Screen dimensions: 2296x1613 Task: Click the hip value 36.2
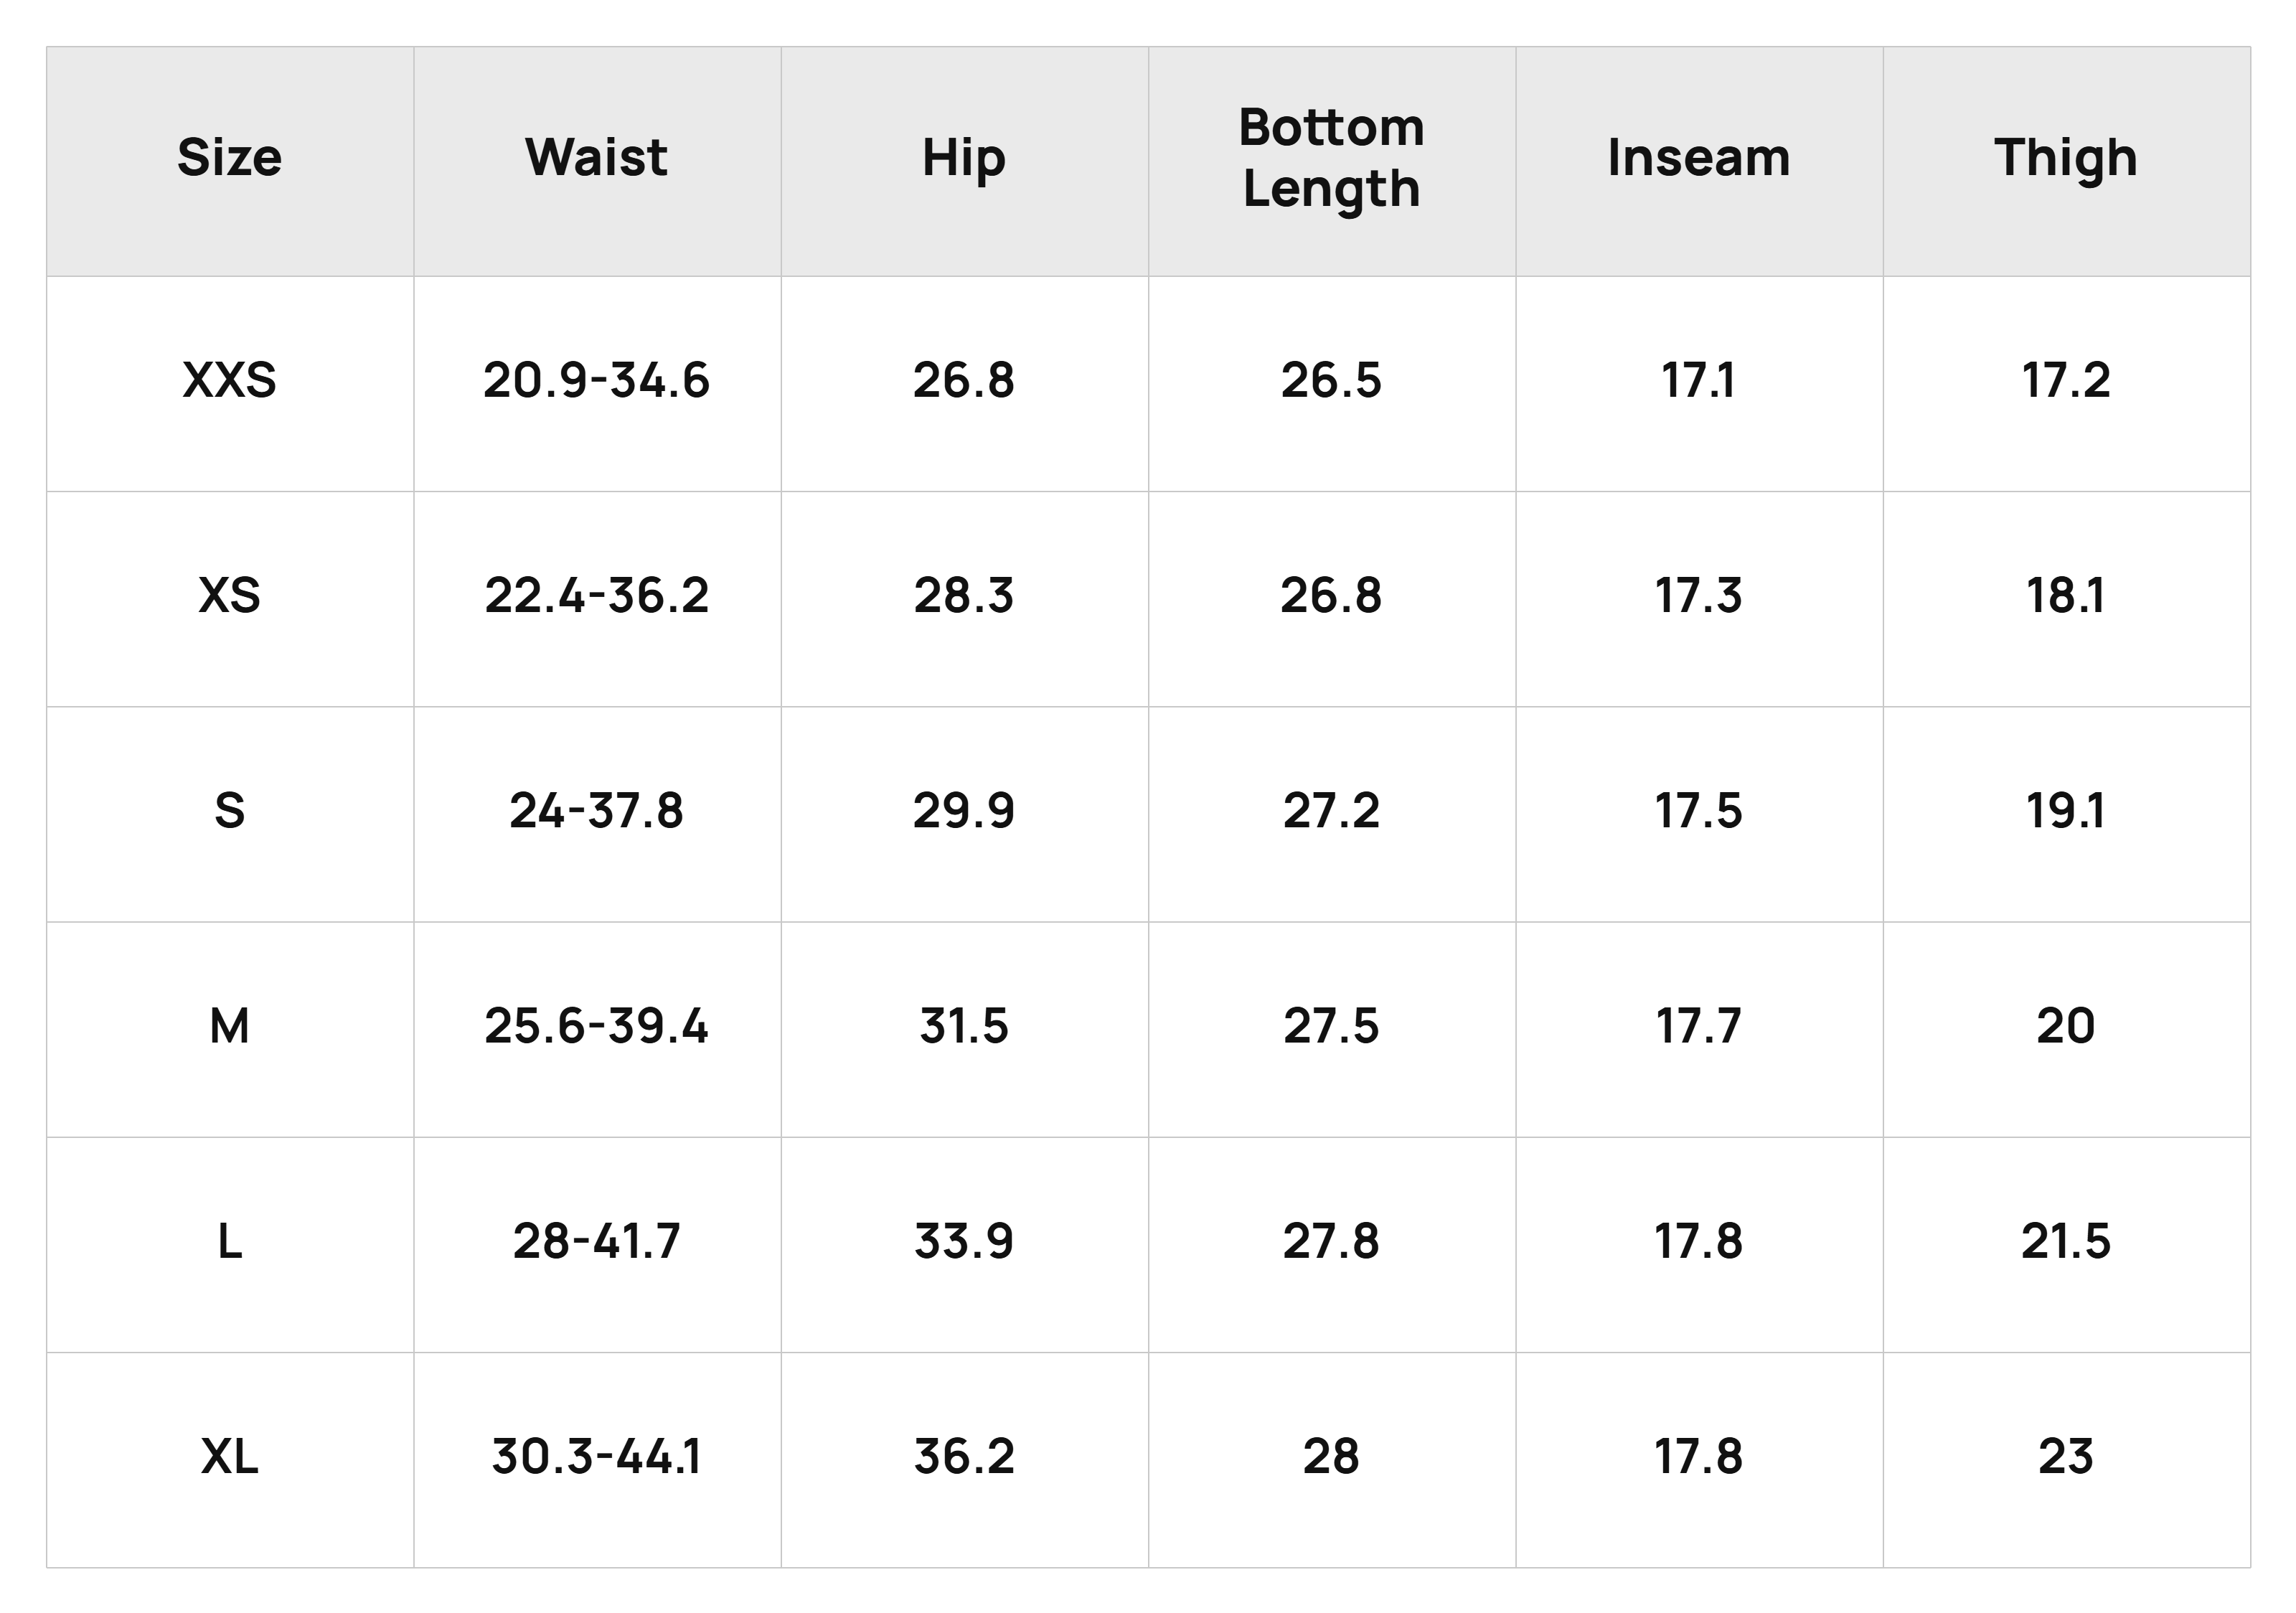pyautogui.click(x=963, y=1457)
